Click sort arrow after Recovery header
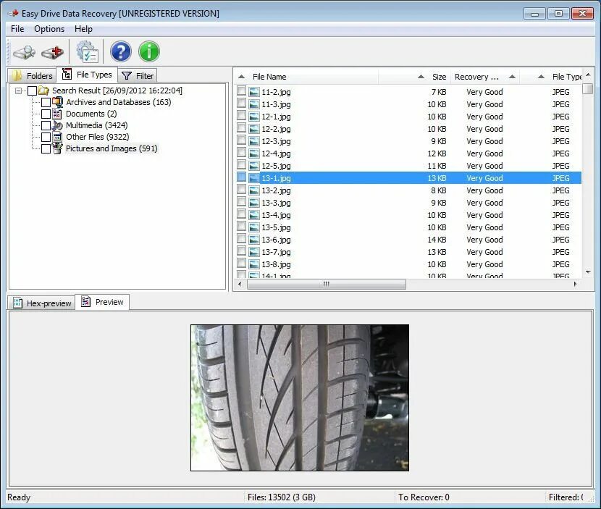This screenshot has height=509, width=601. (x=512, y=77)
